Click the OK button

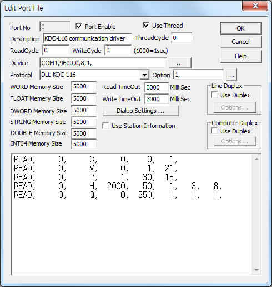pyautogui.click(x=241, y=28)
